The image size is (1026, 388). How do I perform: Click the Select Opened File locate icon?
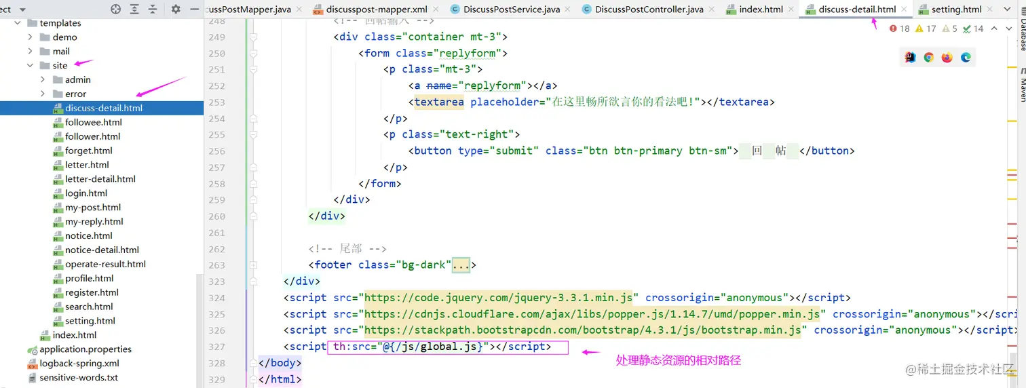(115, 9)
